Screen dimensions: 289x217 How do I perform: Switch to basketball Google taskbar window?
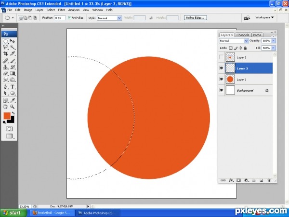(52, 213)
